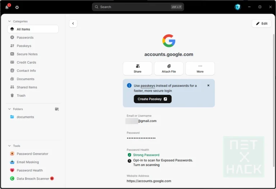This screenshot has height=189, width=276.
Task: Click the Turn on scanning link
Action: point(146,165)
